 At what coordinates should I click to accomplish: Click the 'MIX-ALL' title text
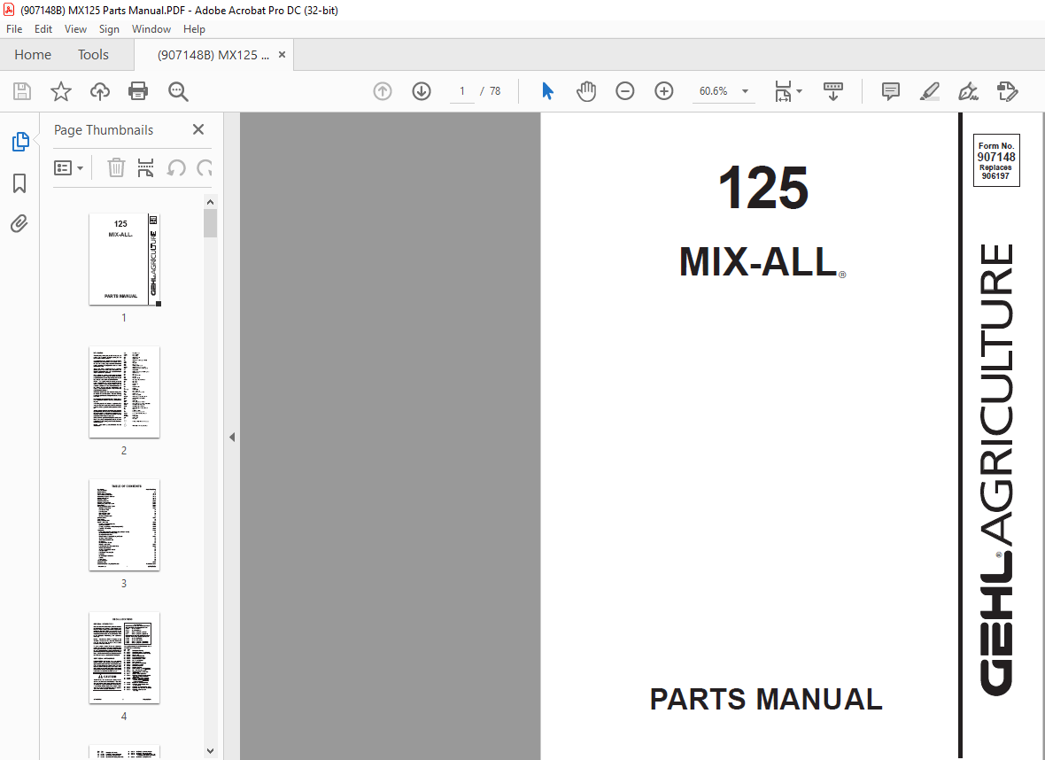[759, 262]
